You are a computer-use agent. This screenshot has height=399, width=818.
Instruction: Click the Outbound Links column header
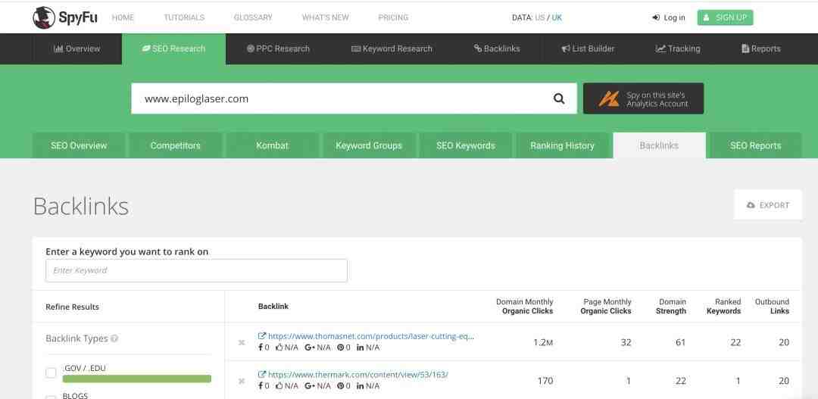772,307
